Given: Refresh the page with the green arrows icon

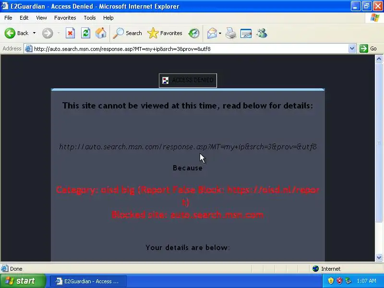Looking at the screenshot, I should (x=86, y=33).
